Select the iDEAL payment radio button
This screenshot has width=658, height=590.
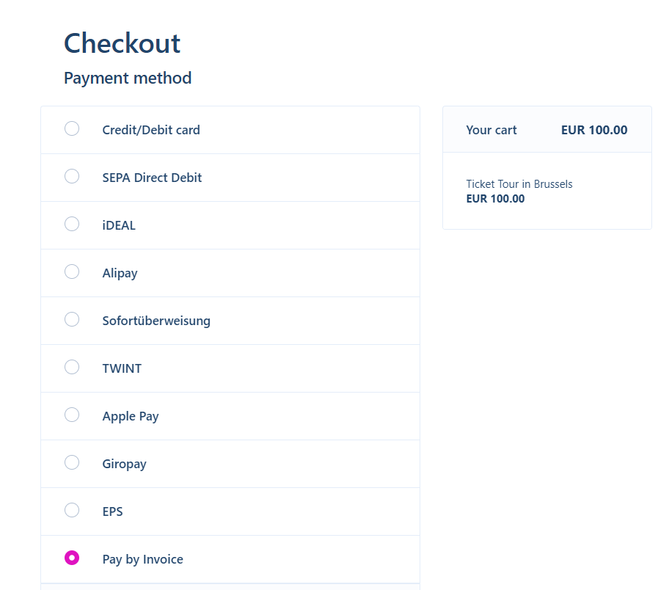click(72, 225)
